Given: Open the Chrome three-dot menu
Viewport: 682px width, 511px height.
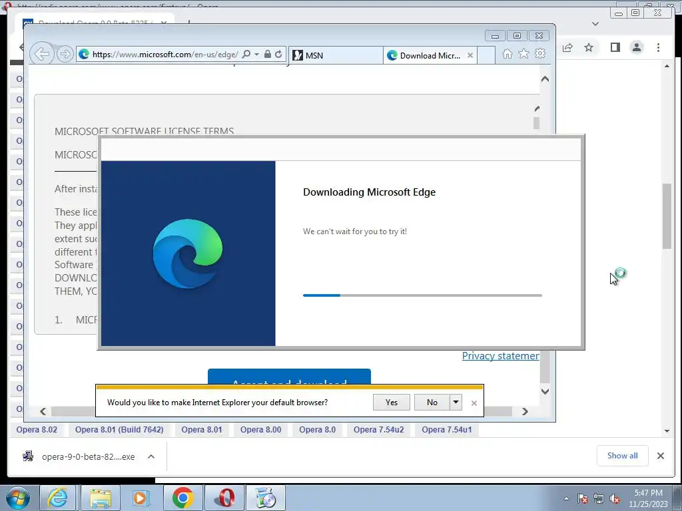Looking at the screenshot, I should (659, 47).
